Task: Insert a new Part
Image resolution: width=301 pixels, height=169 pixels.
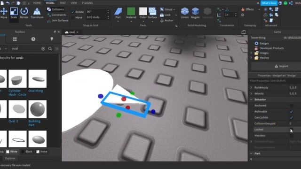Action: point(118,13)
